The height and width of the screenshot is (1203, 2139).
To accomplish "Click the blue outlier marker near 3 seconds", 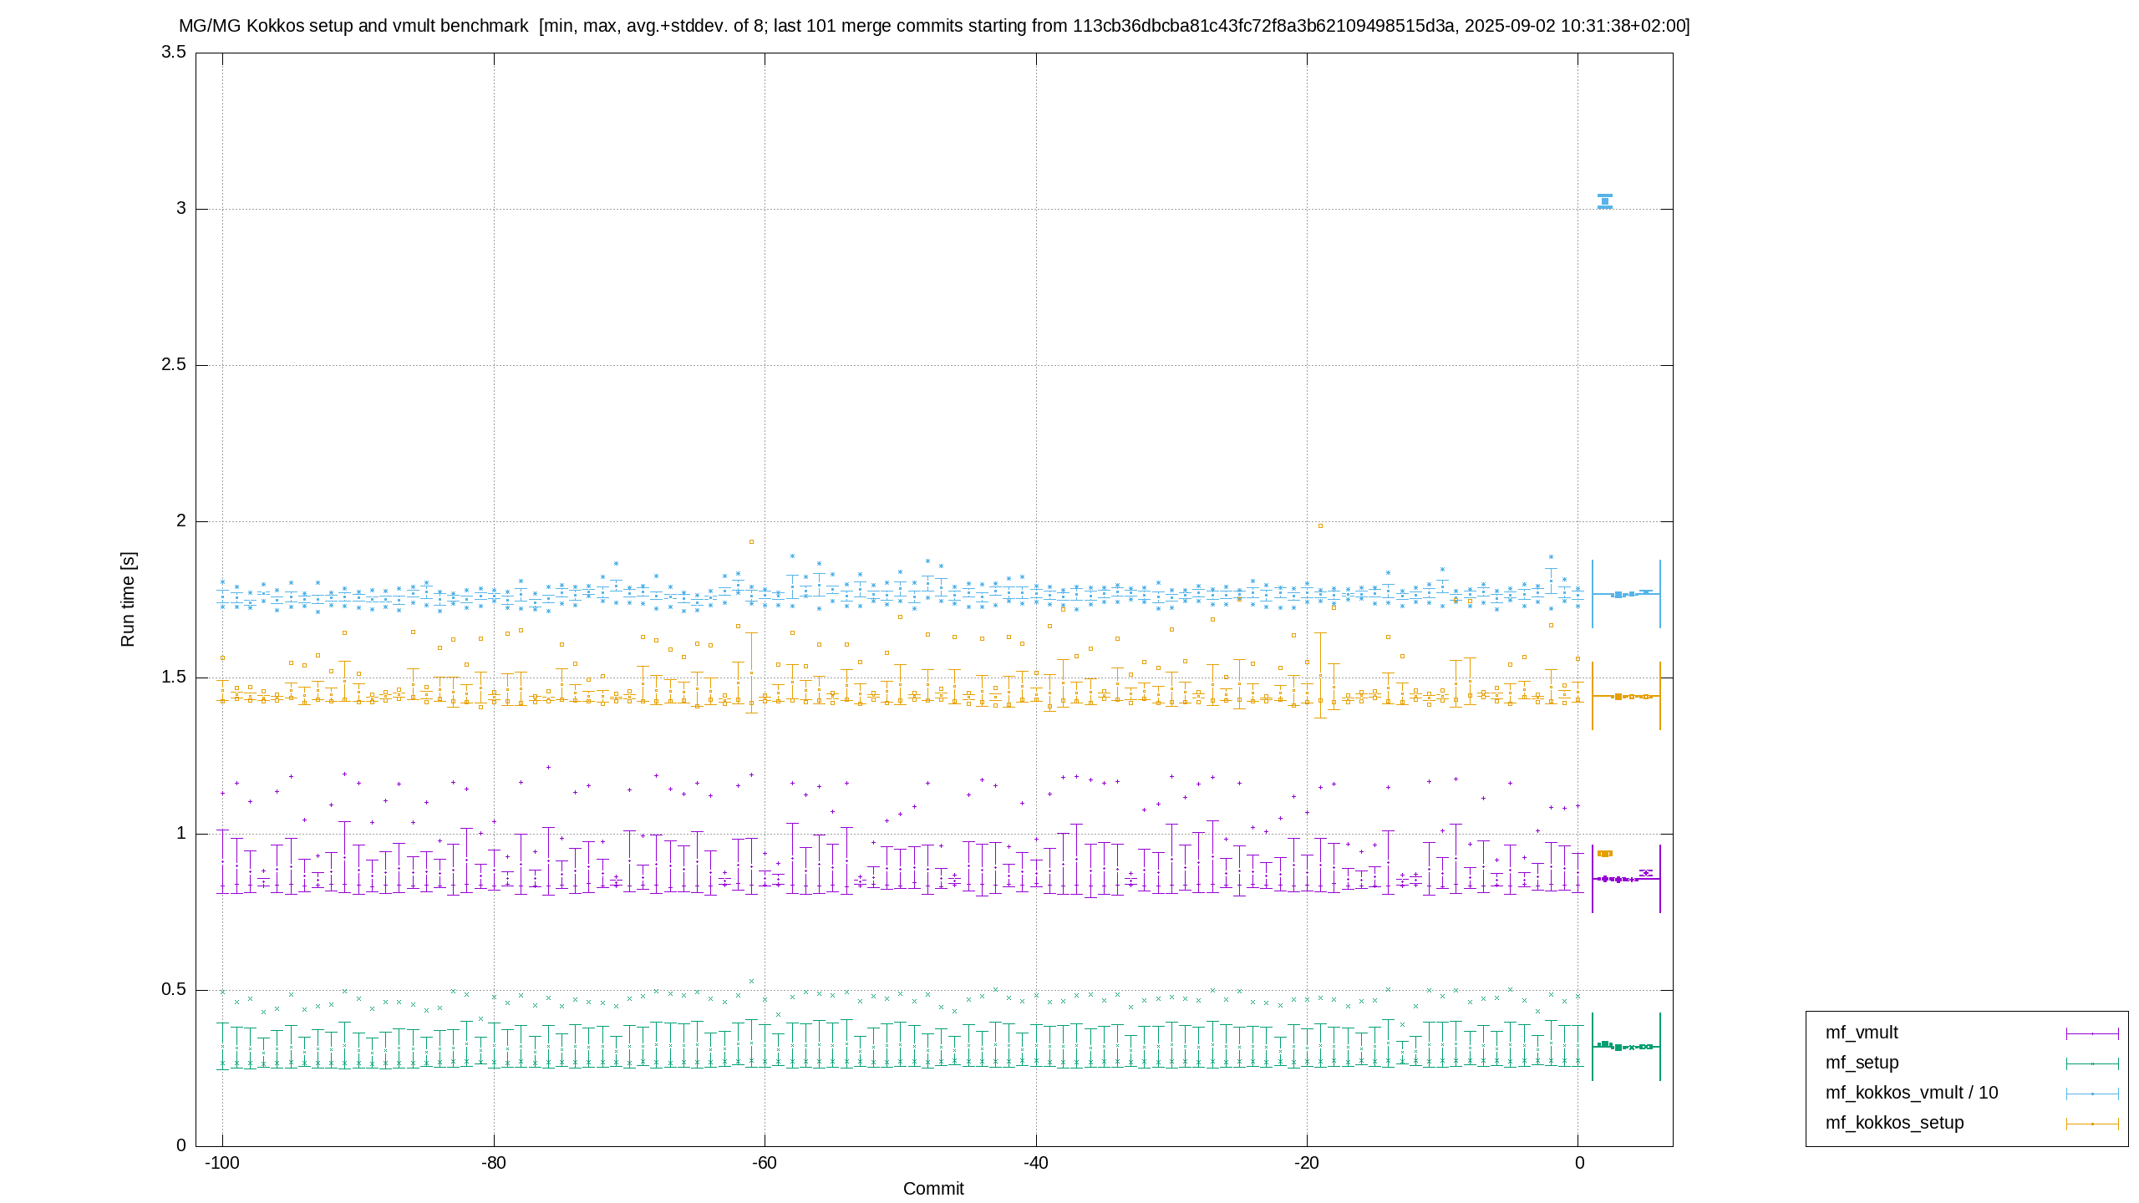I will click(1604, 201).
